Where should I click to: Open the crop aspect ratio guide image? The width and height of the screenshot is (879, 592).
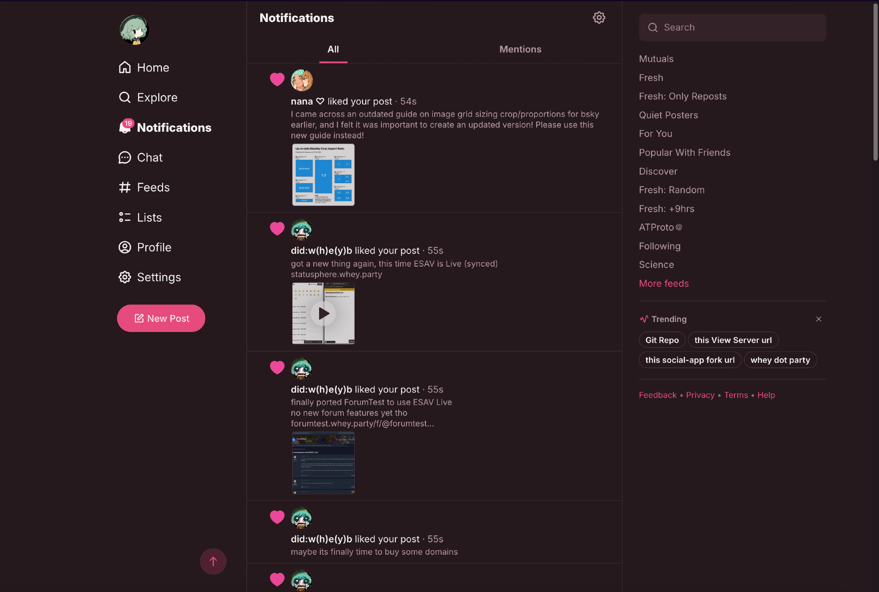click(323, 175)
